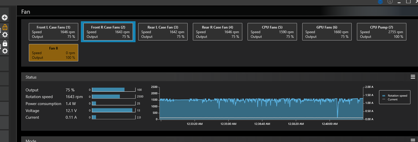Click the plus icon in left sidebar

pos(5,17)
